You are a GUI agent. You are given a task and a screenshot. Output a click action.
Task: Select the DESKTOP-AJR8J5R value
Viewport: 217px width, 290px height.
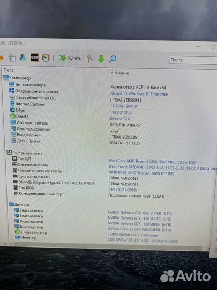point(125,125)
